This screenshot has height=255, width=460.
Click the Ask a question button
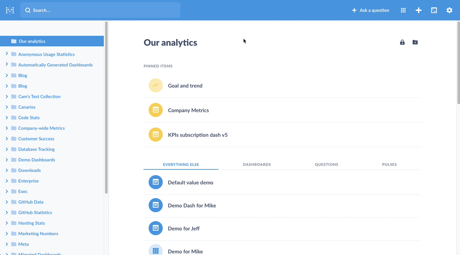[370, 10]
